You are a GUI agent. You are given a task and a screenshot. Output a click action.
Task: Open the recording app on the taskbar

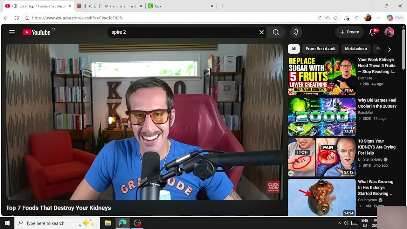pos(137,223)
